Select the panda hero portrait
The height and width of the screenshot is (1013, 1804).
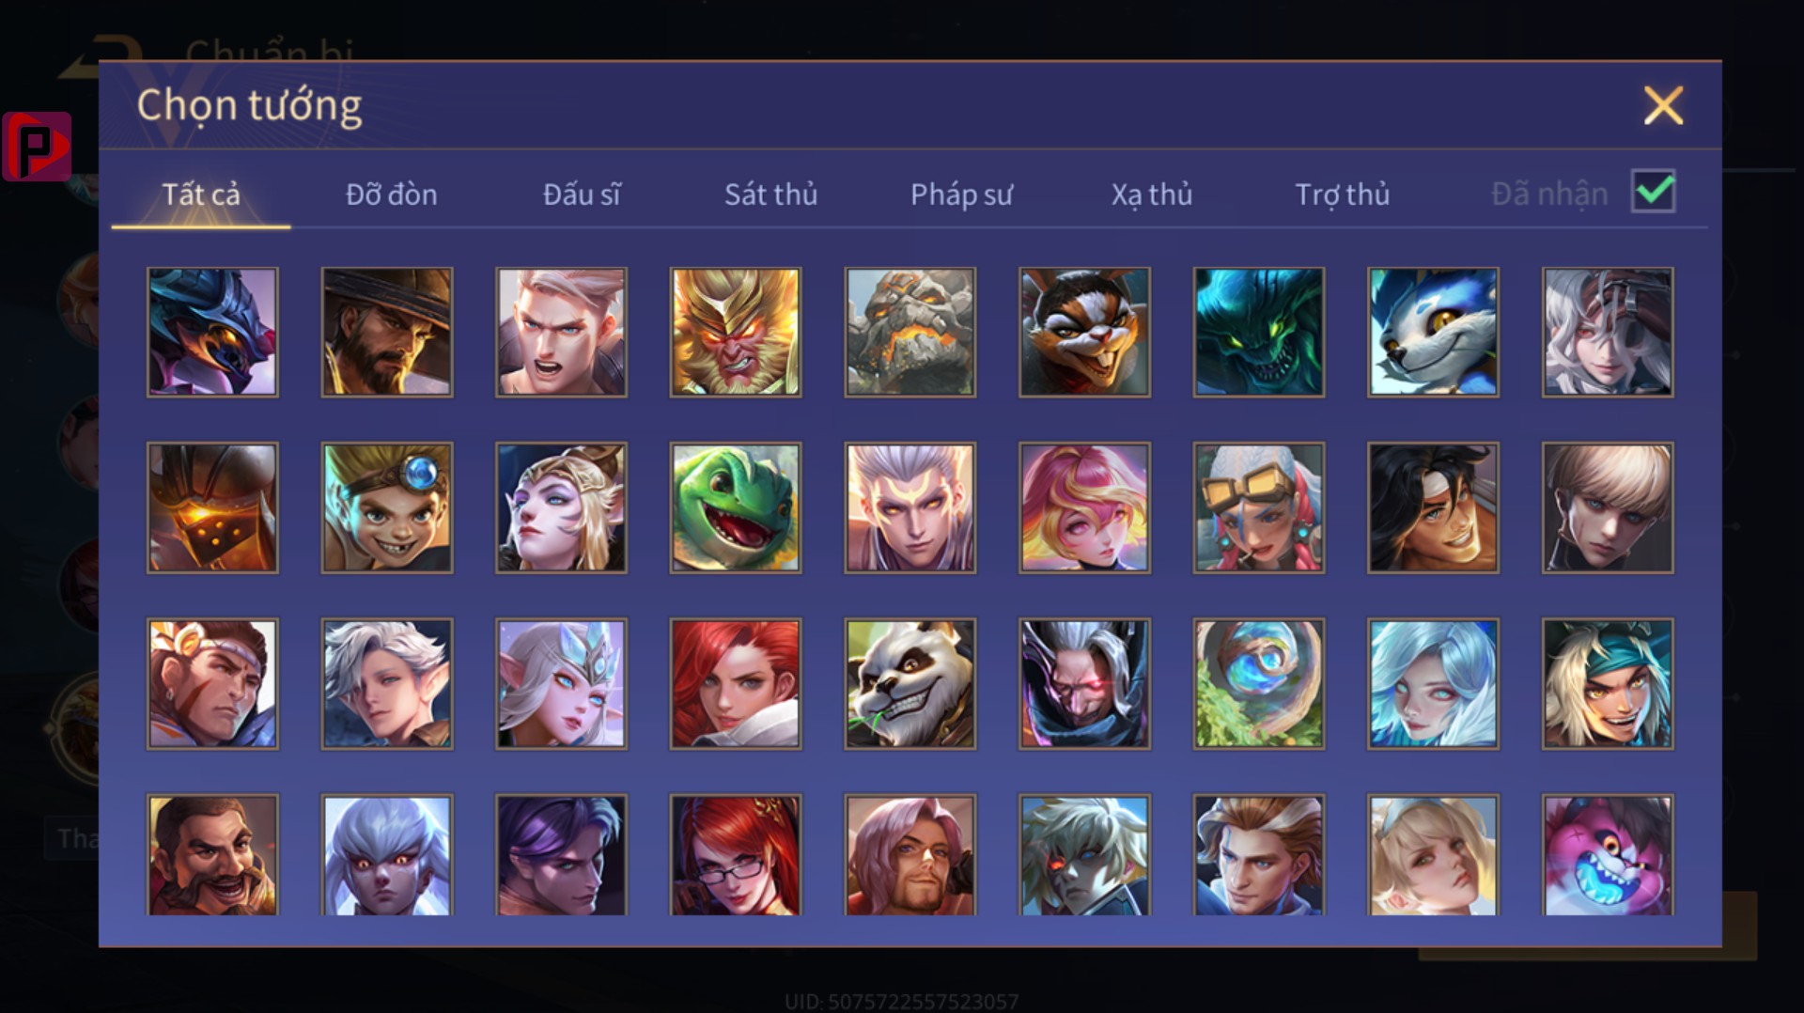(910, 683)
